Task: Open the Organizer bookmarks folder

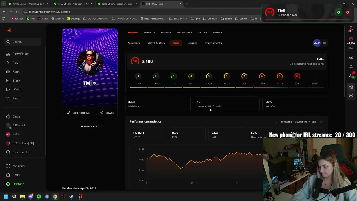Action: (210, 19)
